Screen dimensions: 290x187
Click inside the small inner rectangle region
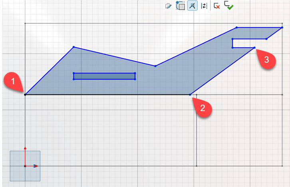(104, 76)
